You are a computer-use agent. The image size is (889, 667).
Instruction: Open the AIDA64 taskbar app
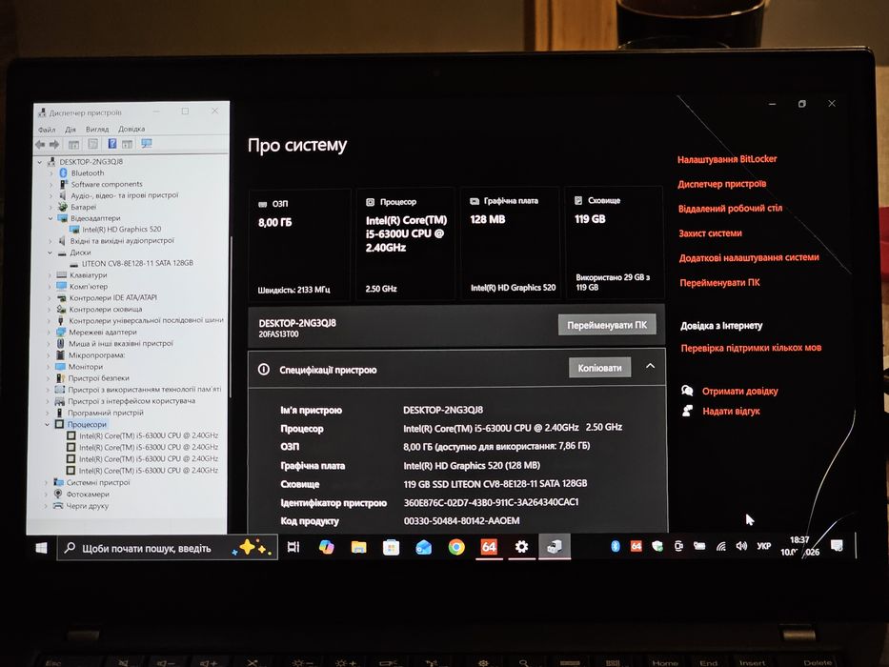(x=489, y=547)
